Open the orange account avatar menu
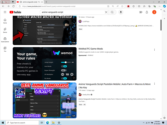Image resolution: width=167 pixels, height=125 pixels. [x=154, y=12]
